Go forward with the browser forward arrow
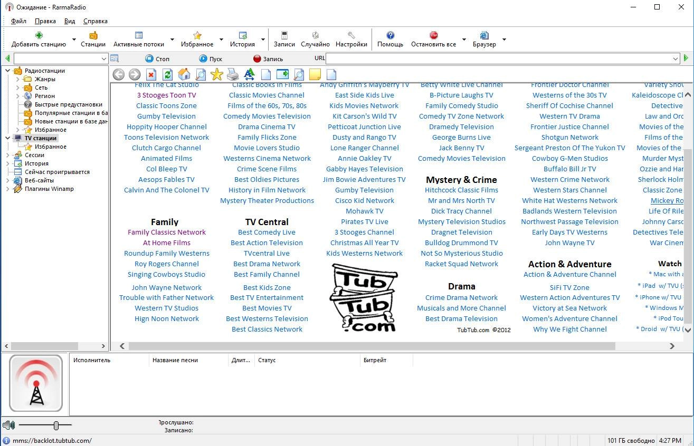The image size is (694, 446). pos(135,74)
